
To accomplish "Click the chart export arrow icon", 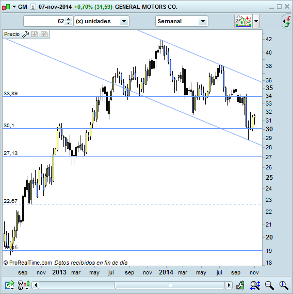I will click(x=10, y=285).
